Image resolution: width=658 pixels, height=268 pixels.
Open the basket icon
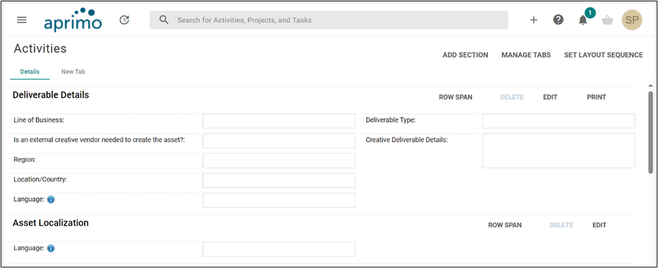pos(607,19)
